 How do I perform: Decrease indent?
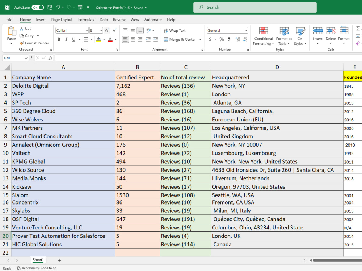click(148, 39)
